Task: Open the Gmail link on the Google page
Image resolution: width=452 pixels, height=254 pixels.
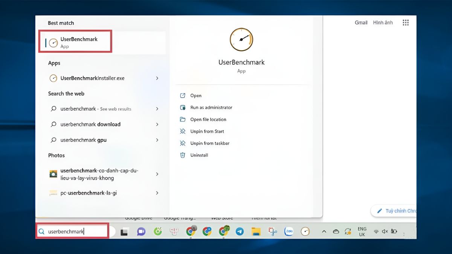Action: pos(361,23)
